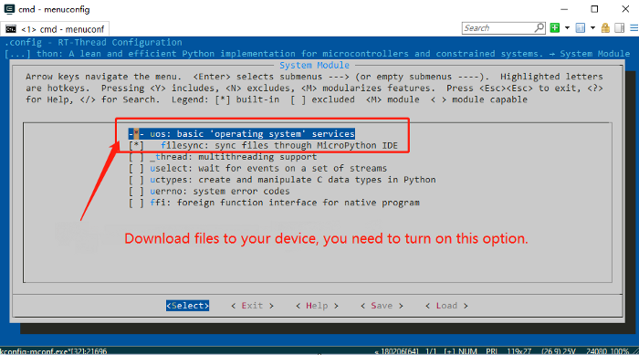Toggle the side panel layout icon
The image size is (639, 355).
pos(620,27)
